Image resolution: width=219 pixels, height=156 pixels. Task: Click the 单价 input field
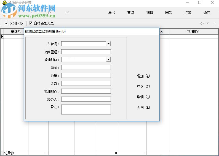coord(86,67)
